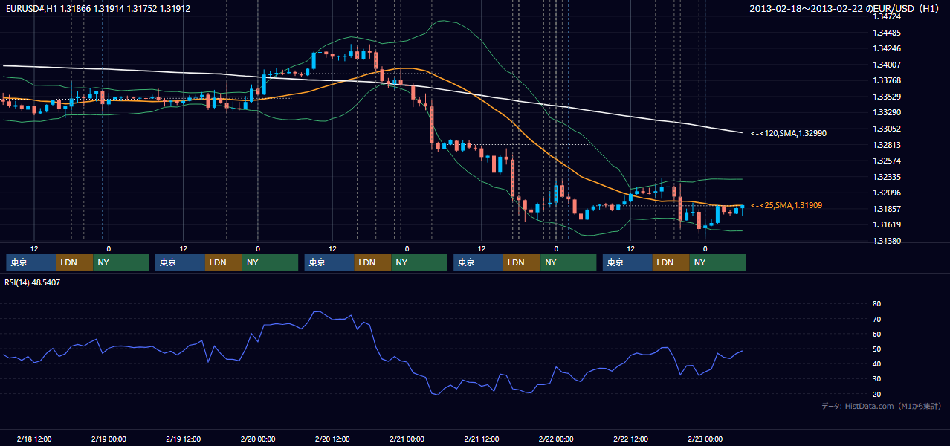This screenshot has width=950, height=446.
Task: Click RSI scale level 80
Action: 877,304
